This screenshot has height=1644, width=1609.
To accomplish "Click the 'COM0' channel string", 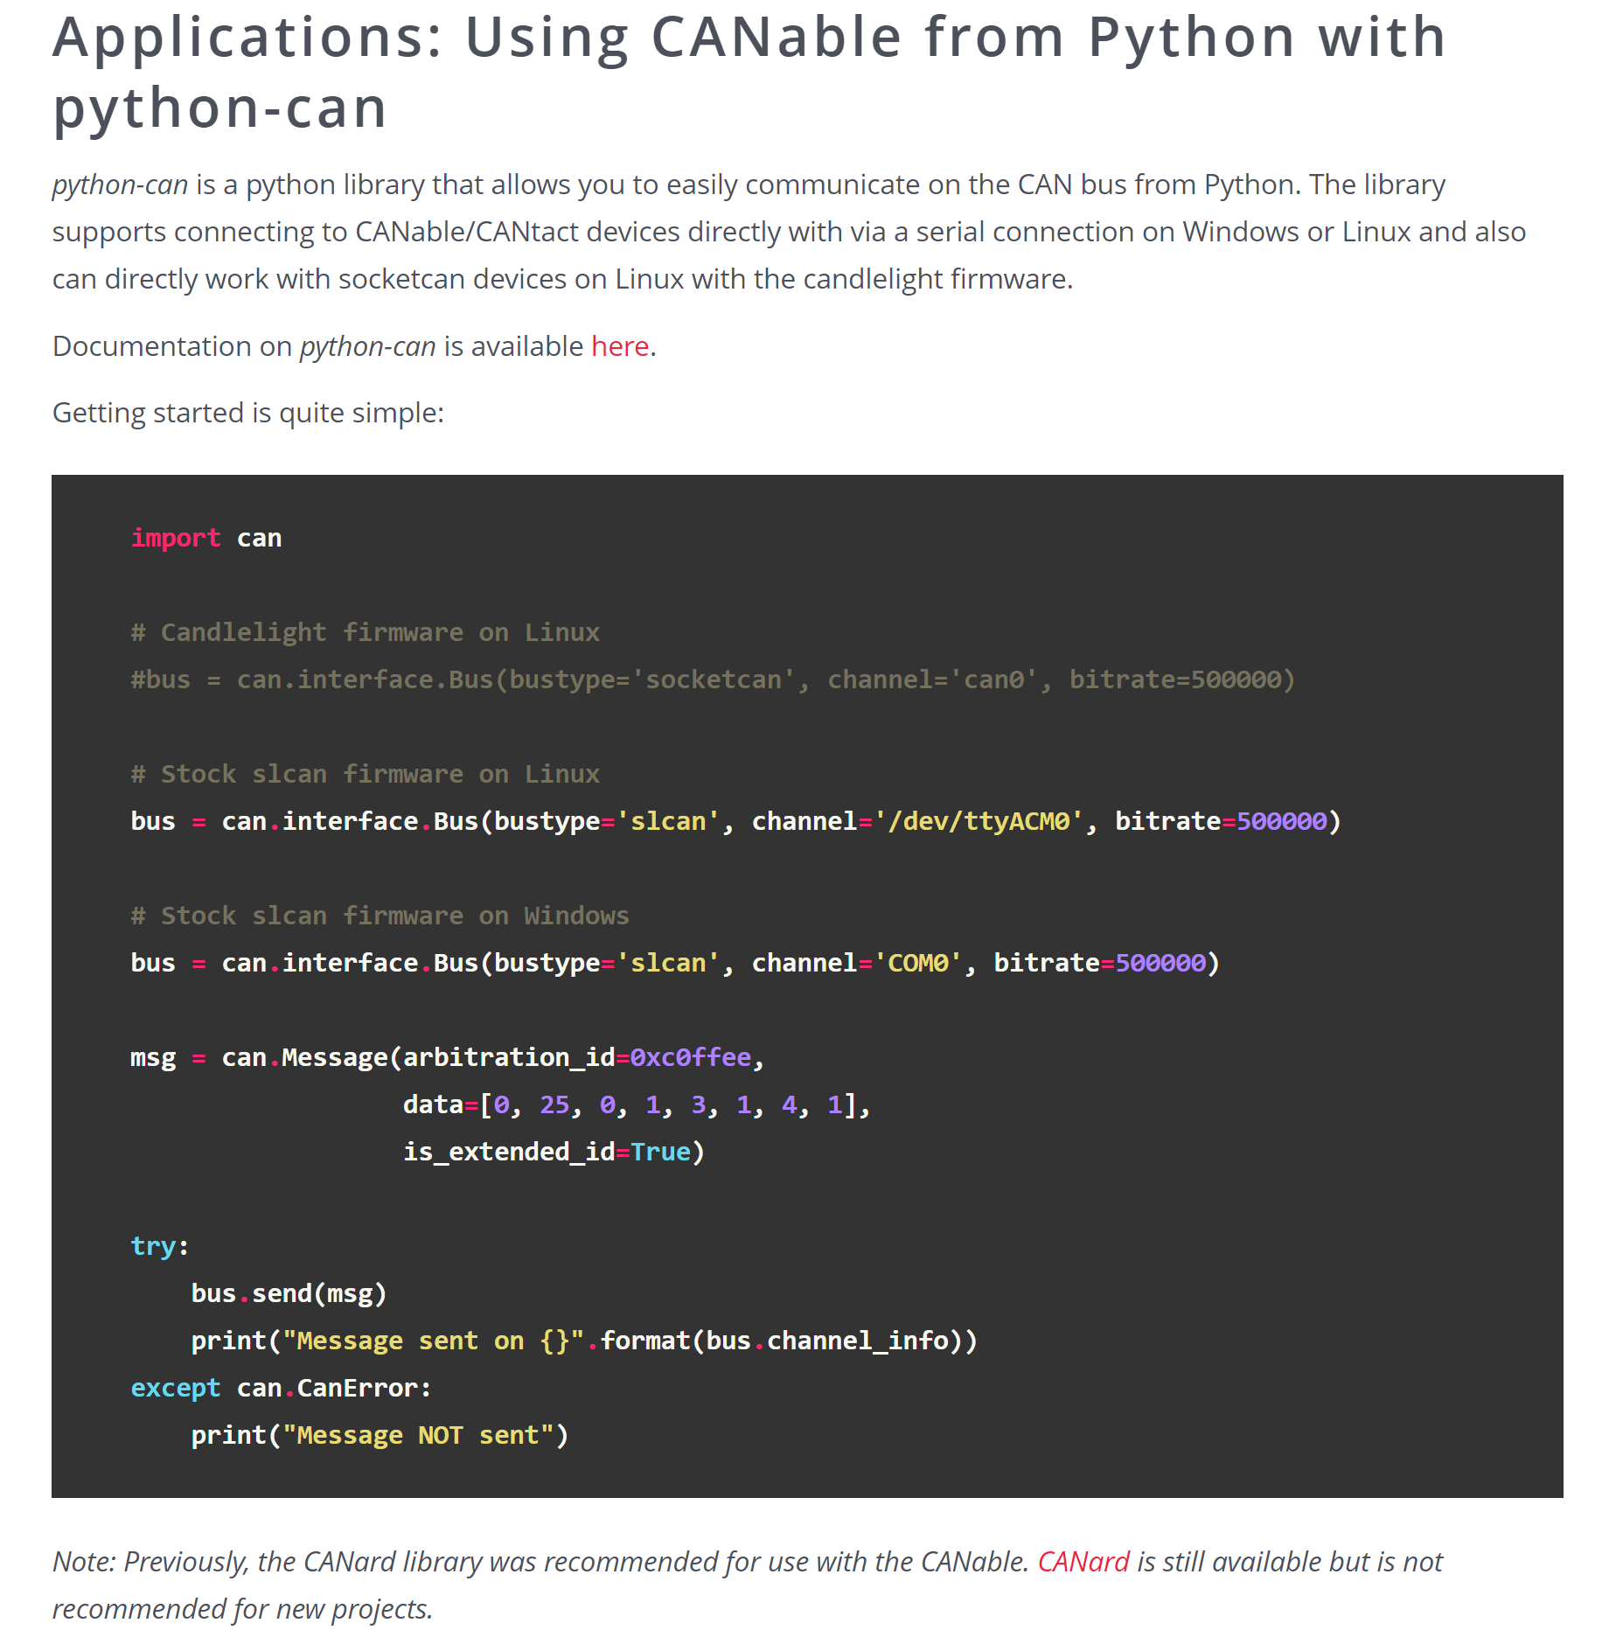I will 918,963.
